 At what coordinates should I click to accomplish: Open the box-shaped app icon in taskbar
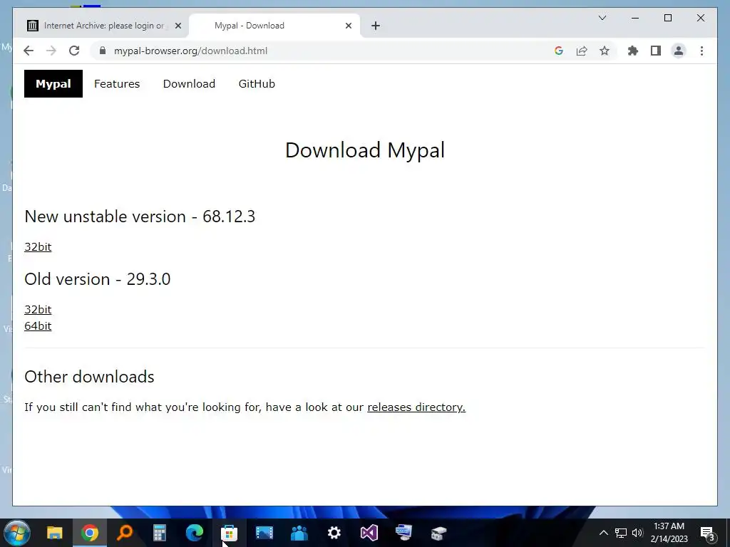[438, 533]
